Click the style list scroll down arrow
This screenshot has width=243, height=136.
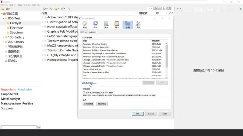(x=167, y=77)
